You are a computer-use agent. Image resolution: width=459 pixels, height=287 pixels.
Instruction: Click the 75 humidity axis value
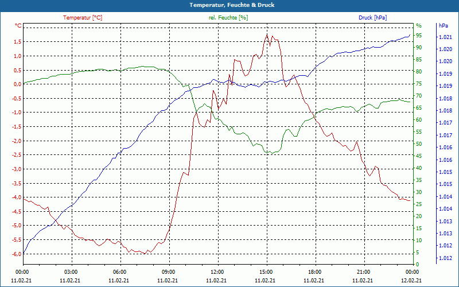[x=419, y=84]
